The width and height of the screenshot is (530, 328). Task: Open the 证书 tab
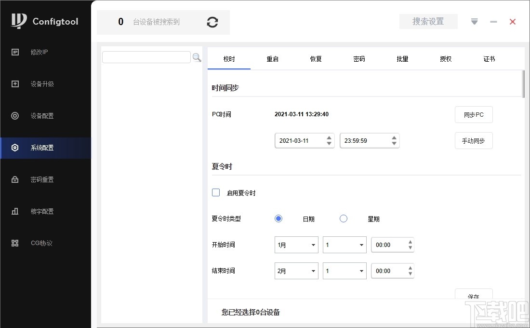point(489,59)
